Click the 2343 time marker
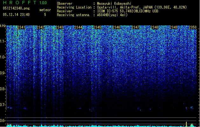Screen dimensions: 200x127 click(x=59, y=27)
